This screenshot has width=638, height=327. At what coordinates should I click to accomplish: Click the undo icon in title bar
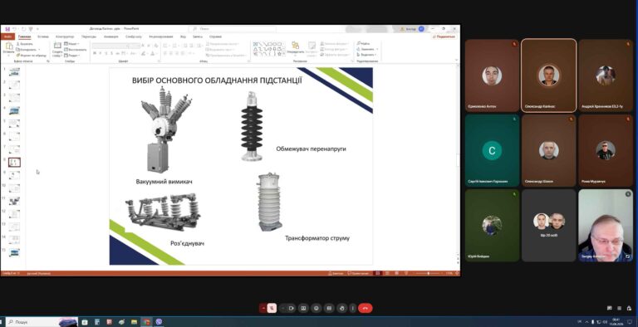pyautogui.click(x=15, y=29)
